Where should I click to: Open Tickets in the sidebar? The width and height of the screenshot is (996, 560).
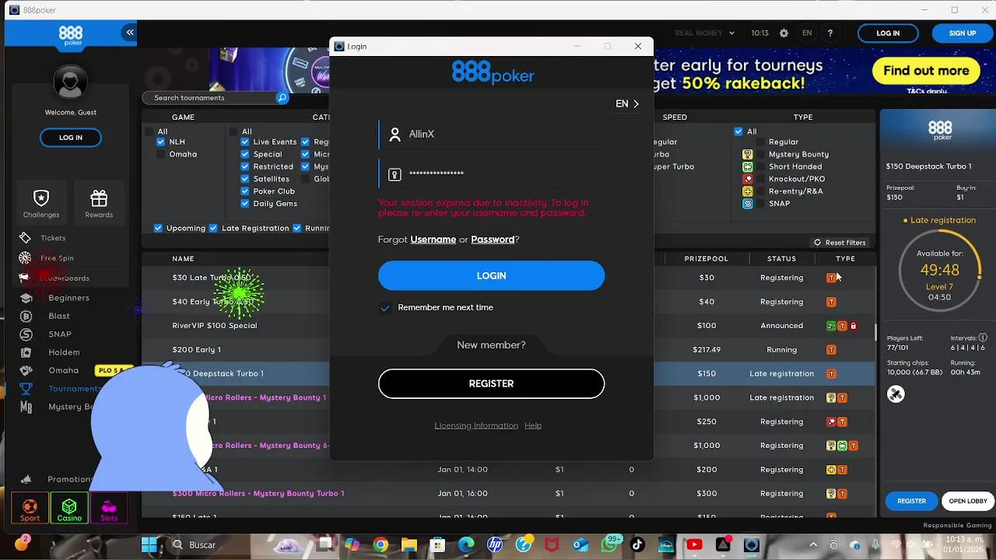pos(53,238)
